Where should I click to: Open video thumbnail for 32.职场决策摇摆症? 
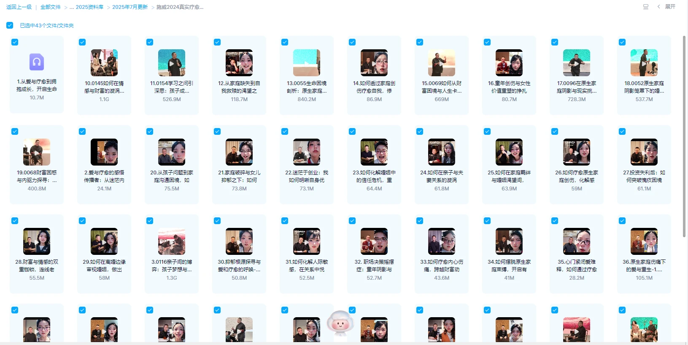click(374, 241)
